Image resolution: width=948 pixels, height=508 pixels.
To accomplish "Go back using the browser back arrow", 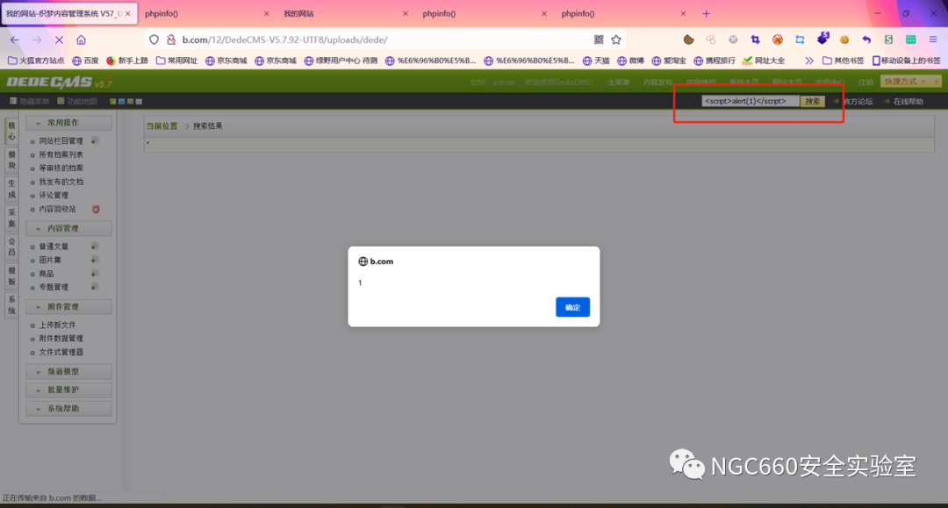I will (15, 39).
